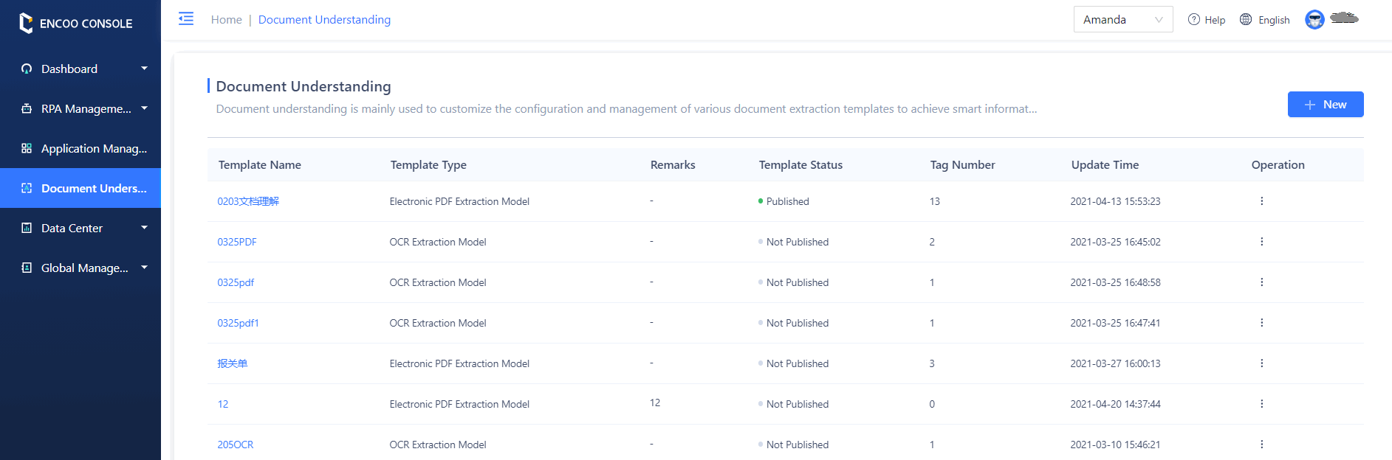Open Help link text

pos(1215,20)
